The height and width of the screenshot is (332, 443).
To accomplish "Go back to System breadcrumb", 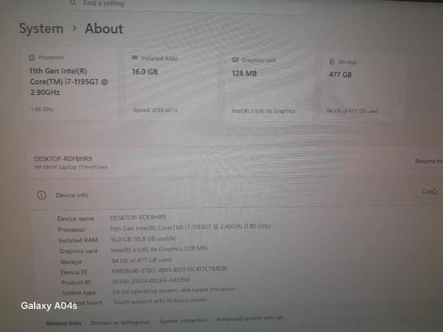I will (42, 29).
